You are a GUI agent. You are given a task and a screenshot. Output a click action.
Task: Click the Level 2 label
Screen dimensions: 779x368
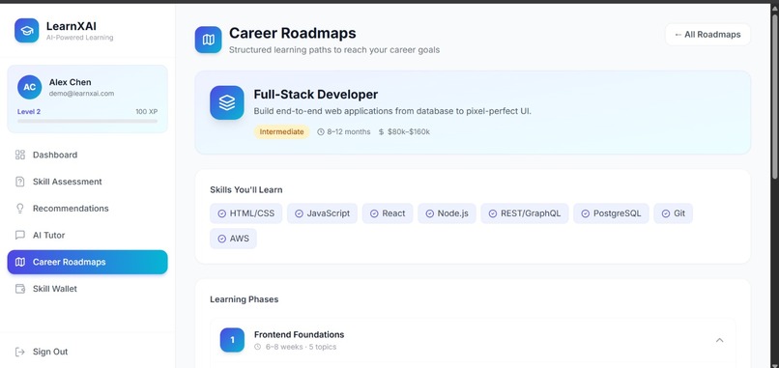[x=29, y=112]
